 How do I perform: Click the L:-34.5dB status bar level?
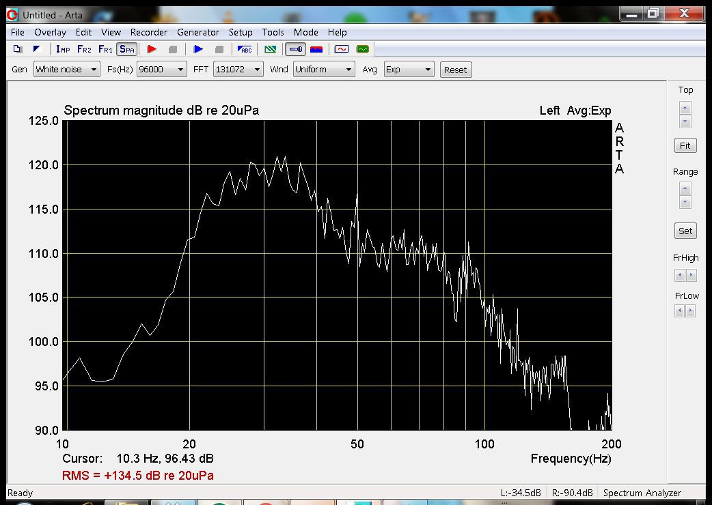521,493
